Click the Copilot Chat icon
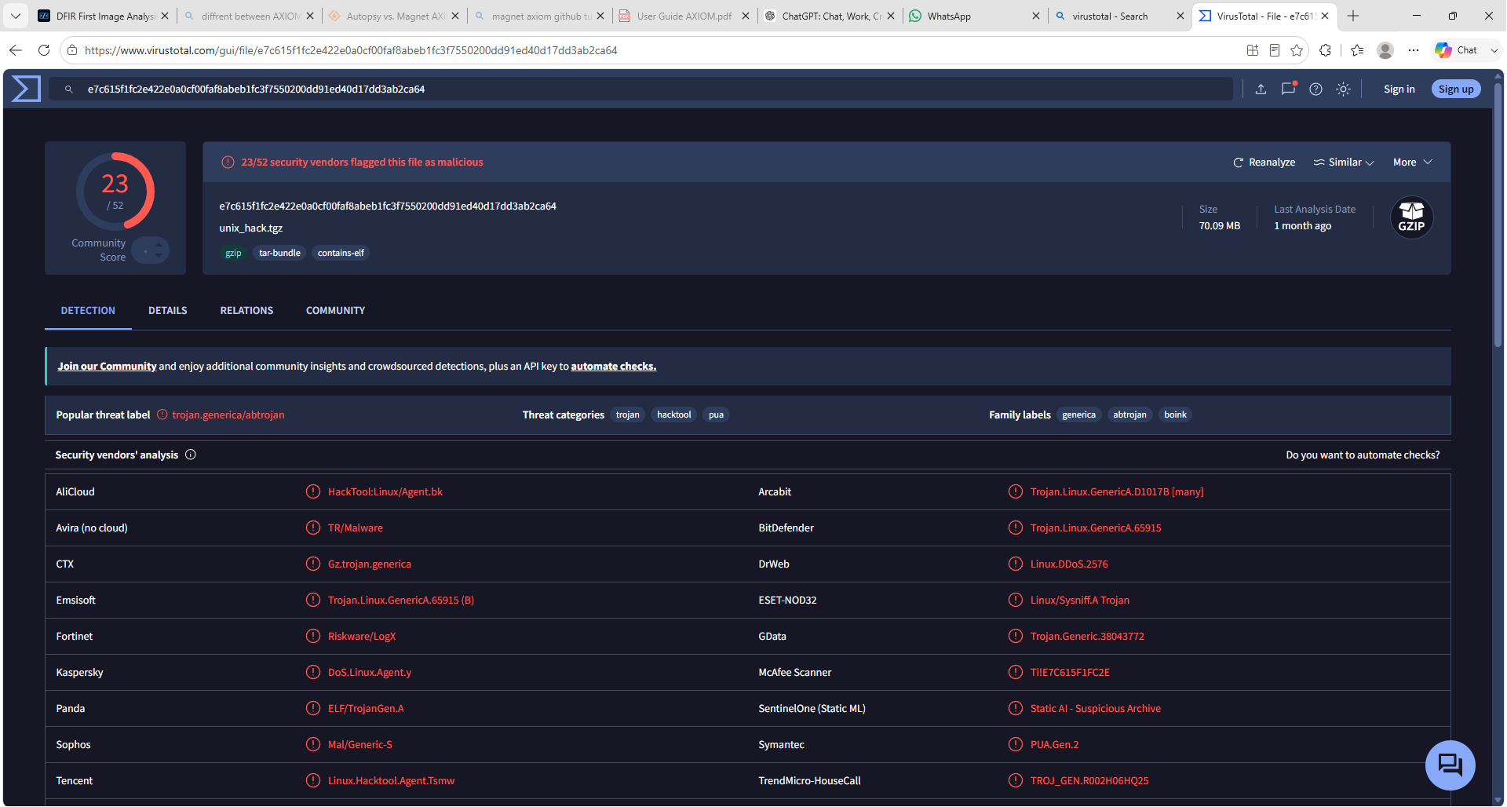This screenshot has width=1507, height=807. click(x=1456, y=50)
